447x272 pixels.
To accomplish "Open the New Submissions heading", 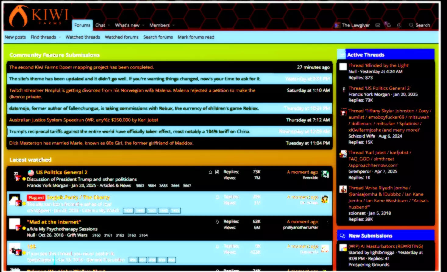I will point(370,236).
